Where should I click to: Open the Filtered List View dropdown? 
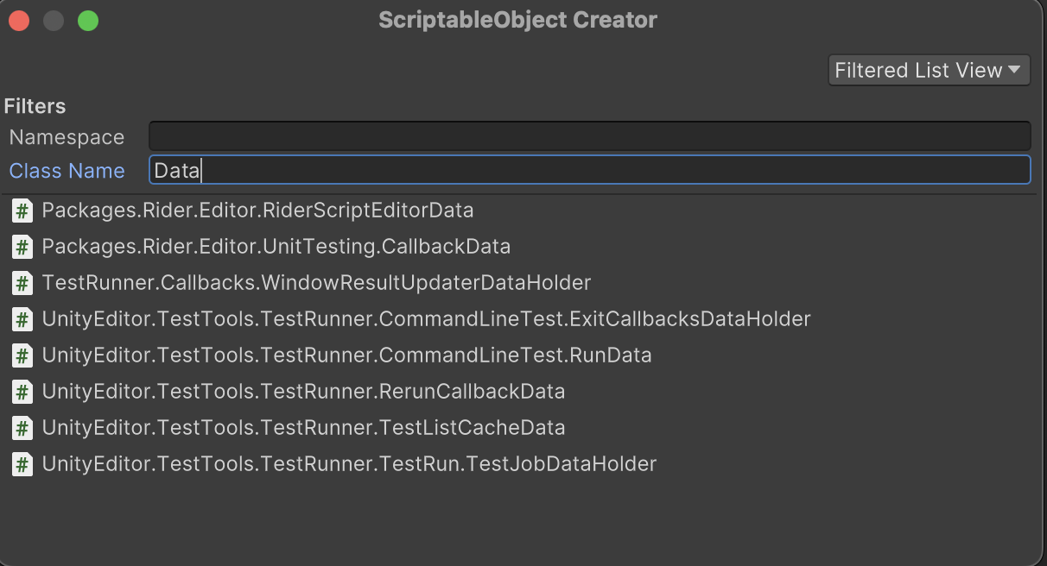coord(928,71)
